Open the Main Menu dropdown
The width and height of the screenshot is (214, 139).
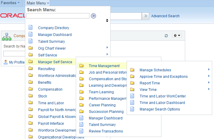38,3
